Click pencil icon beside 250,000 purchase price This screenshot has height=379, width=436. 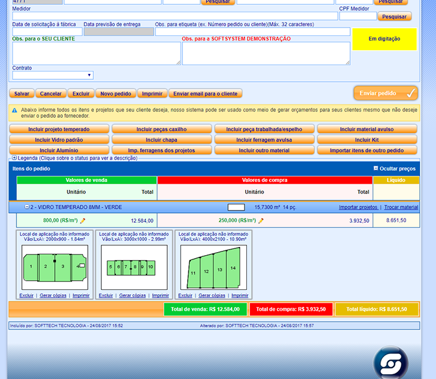261,221
